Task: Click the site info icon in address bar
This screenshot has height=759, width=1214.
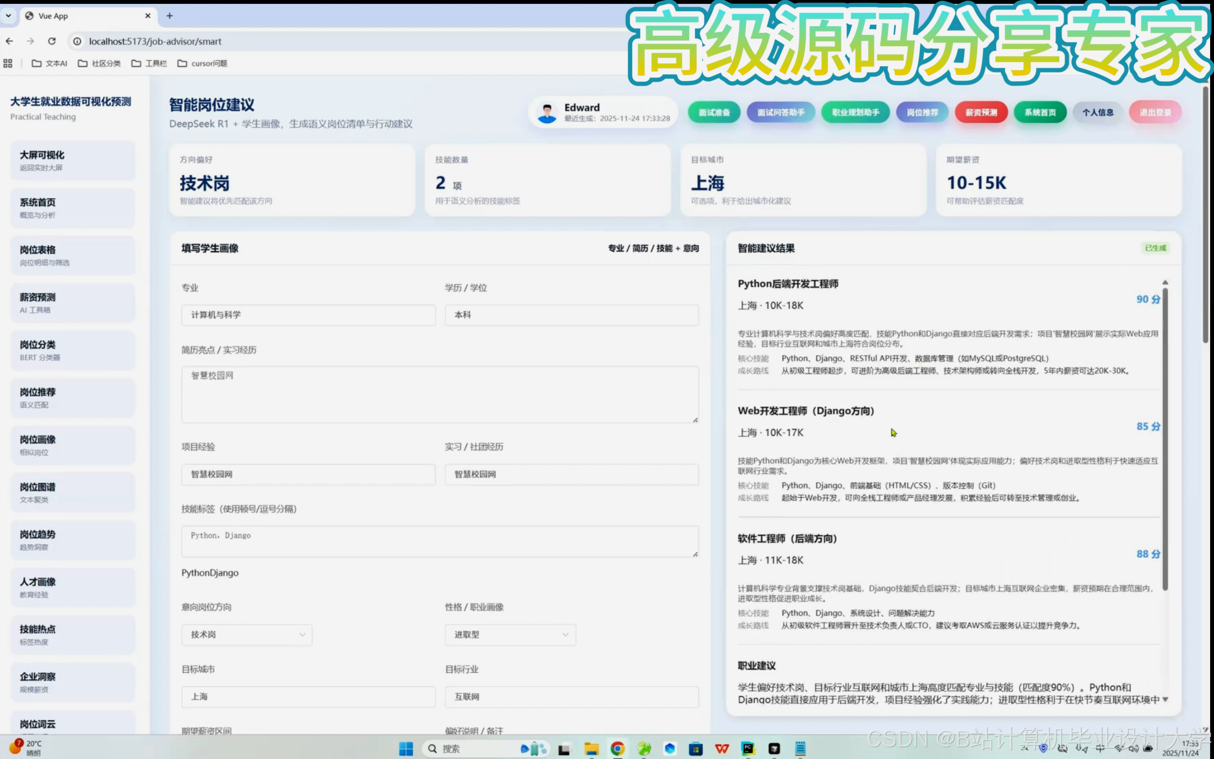Action: (x=77, y=41)
